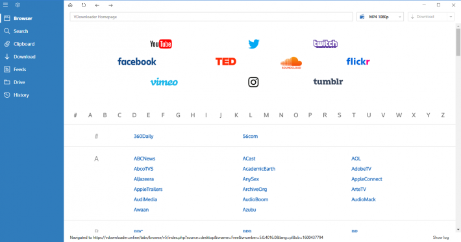Navigate forward with right arrow
This screenshot has width=461, height=242.
(110, 5)
